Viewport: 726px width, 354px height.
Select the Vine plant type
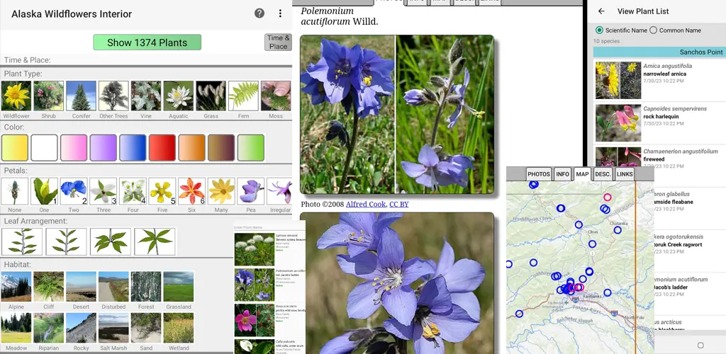click(x=146, y=96)
